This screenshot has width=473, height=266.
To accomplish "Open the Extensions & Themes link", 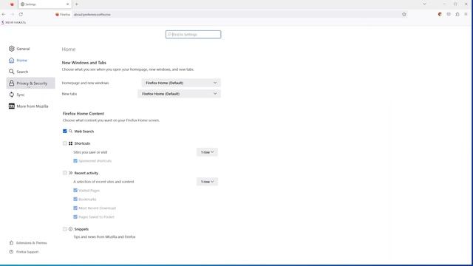I will click(28, 243).
